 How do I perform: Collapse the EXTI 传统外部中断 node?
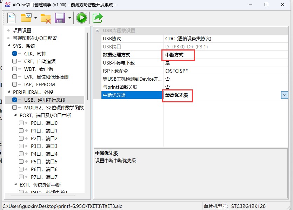click(15, 184)
